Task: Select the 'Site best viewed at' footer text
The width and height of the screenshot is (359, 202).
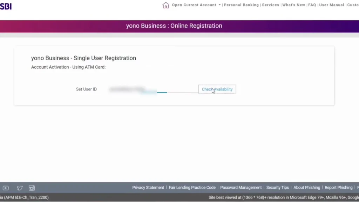Action: click(284, 197)
